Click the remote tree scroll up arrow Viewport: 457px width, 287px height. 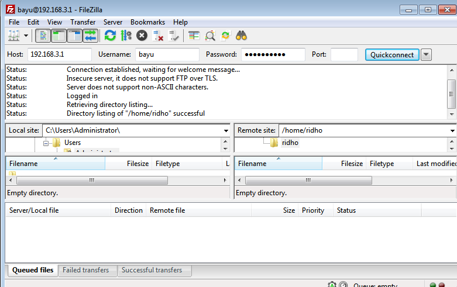pyautogui.click(x=452, y=141)
